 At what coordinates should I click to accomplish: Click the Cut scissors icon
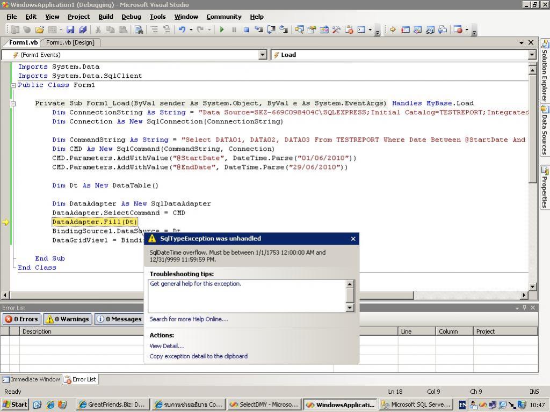click(x=98, y=30)
